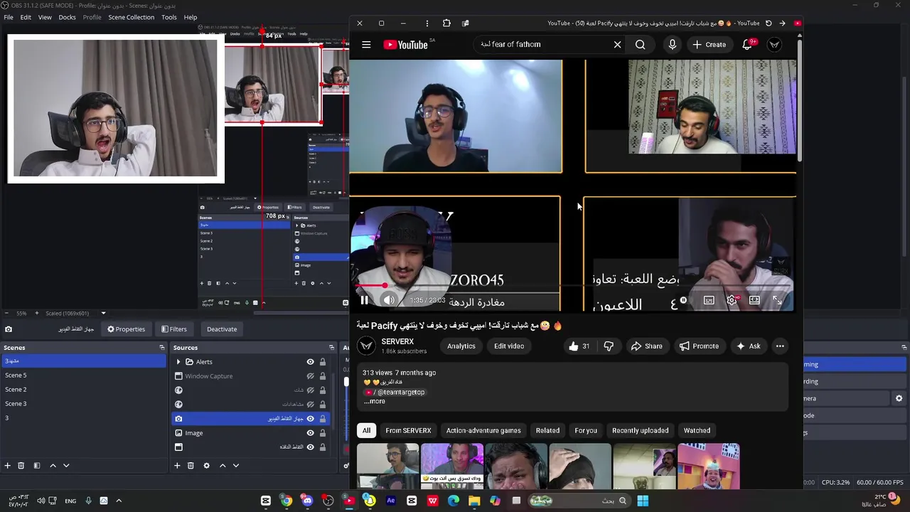Open OBS source Properties
910x512 pixels.
coord(126,329)
